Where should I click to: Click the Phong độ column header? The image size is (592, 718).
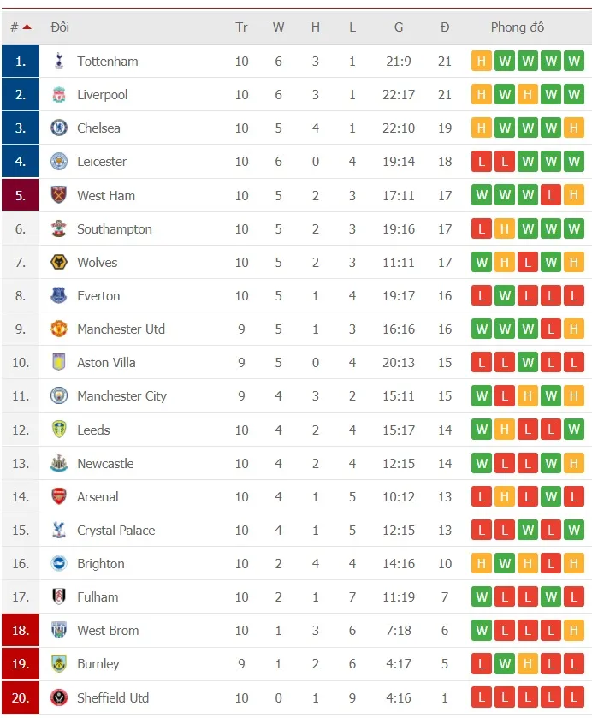[517, 27]
